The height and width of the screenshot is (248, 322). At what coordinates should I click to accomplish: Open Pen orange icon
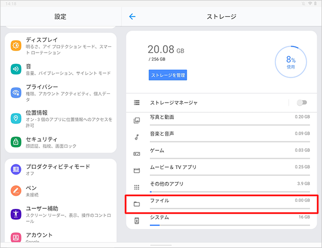(16, 191)
